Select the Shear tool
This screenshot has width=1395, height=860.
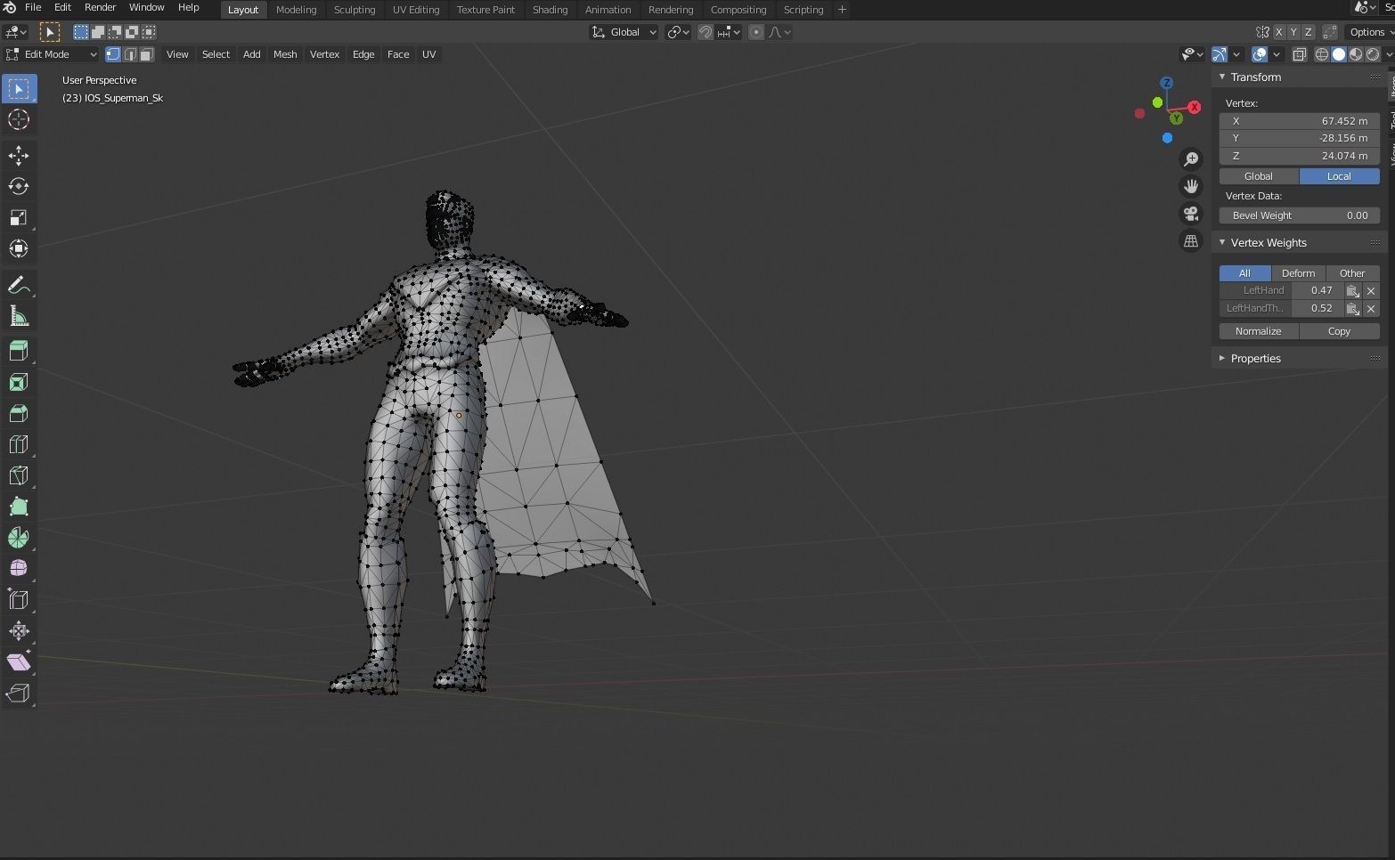(x=19, y=661)
